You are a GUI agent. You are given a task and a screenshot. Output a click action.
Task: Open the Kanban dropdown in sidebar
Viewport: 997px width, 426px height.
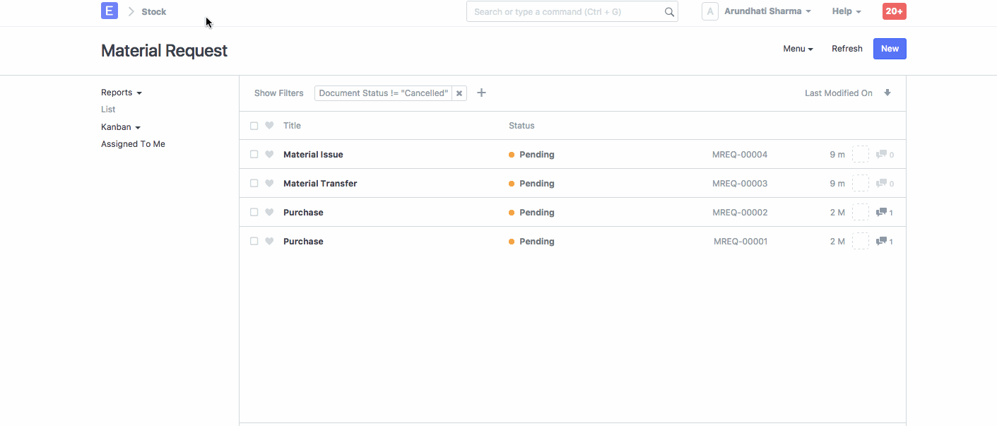point(120,126)
